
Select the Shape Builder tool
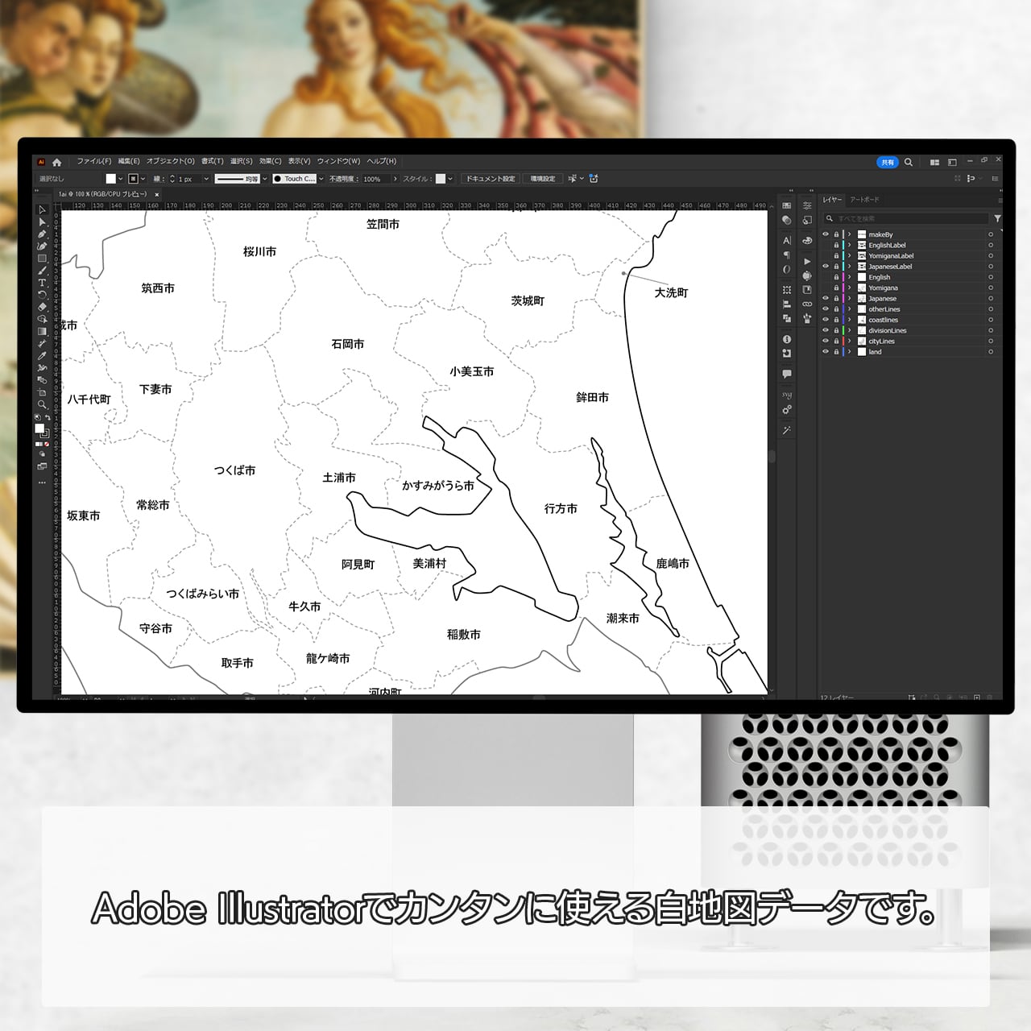coord(42,319)
